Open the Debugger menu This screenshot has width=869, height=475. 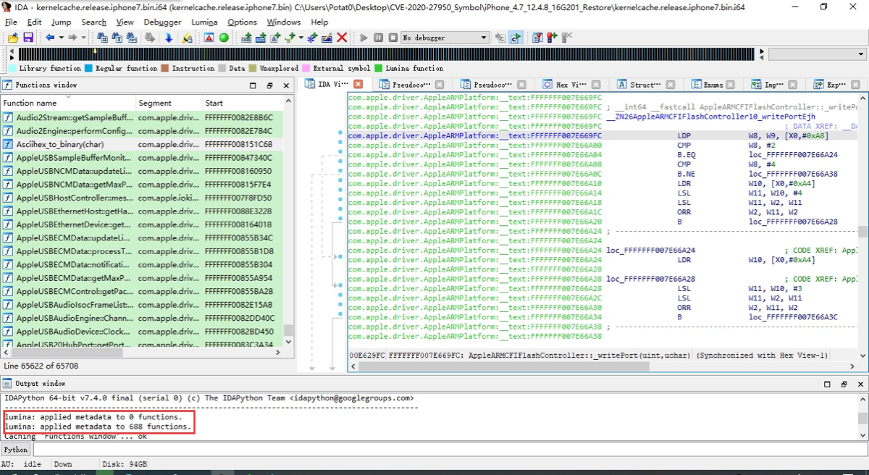pos(162,22)
